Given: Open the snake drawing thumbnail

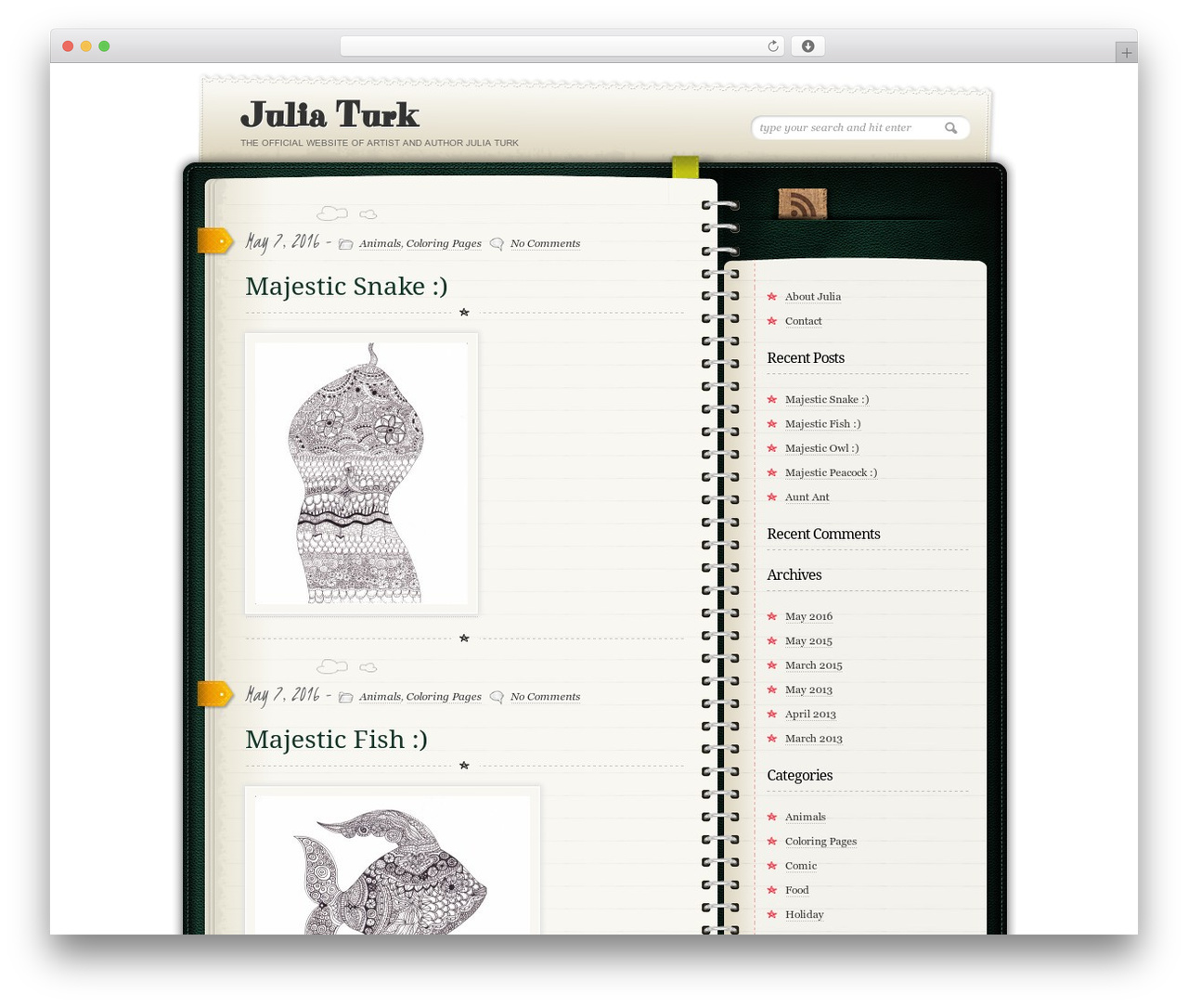Looking at the screenshot, I should 361,473.
